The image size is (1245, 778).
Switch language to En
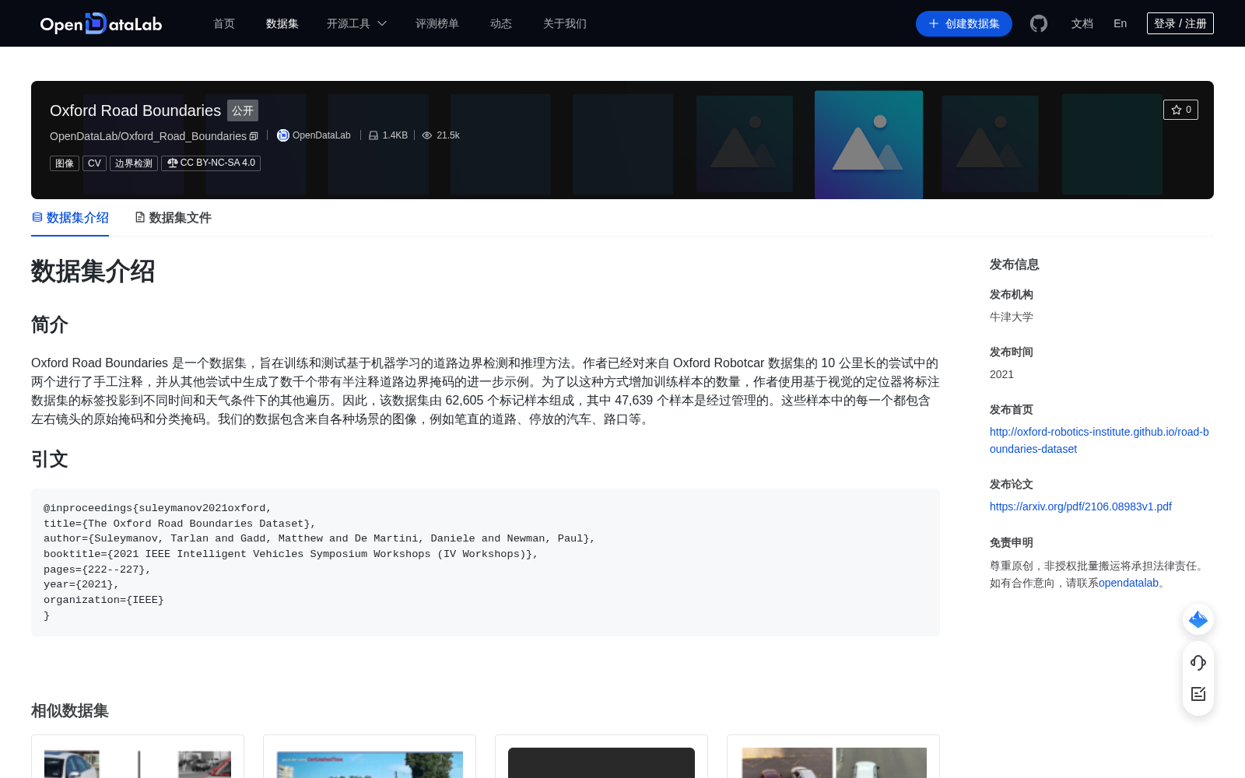[x=1120, y=23]
